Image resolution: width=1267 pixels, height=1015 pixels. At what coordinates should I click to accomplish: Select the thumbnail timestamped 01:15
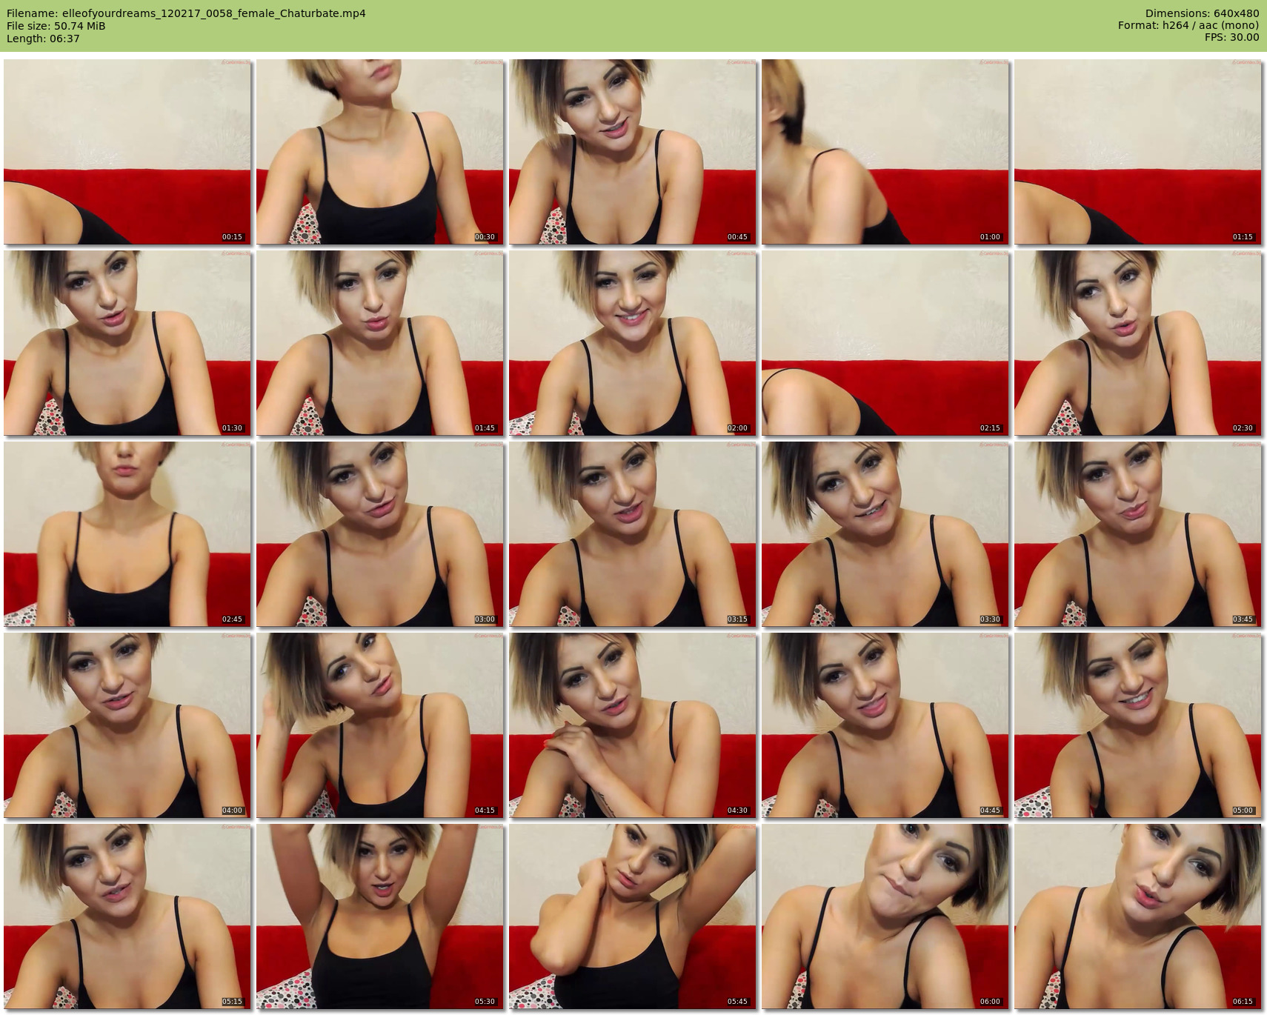click(1138, 152)
